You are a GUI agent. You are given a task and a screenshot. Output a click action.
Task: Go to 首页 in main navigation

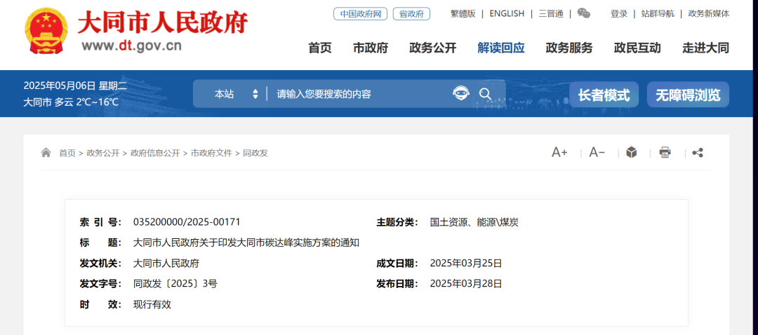(320, 48)
